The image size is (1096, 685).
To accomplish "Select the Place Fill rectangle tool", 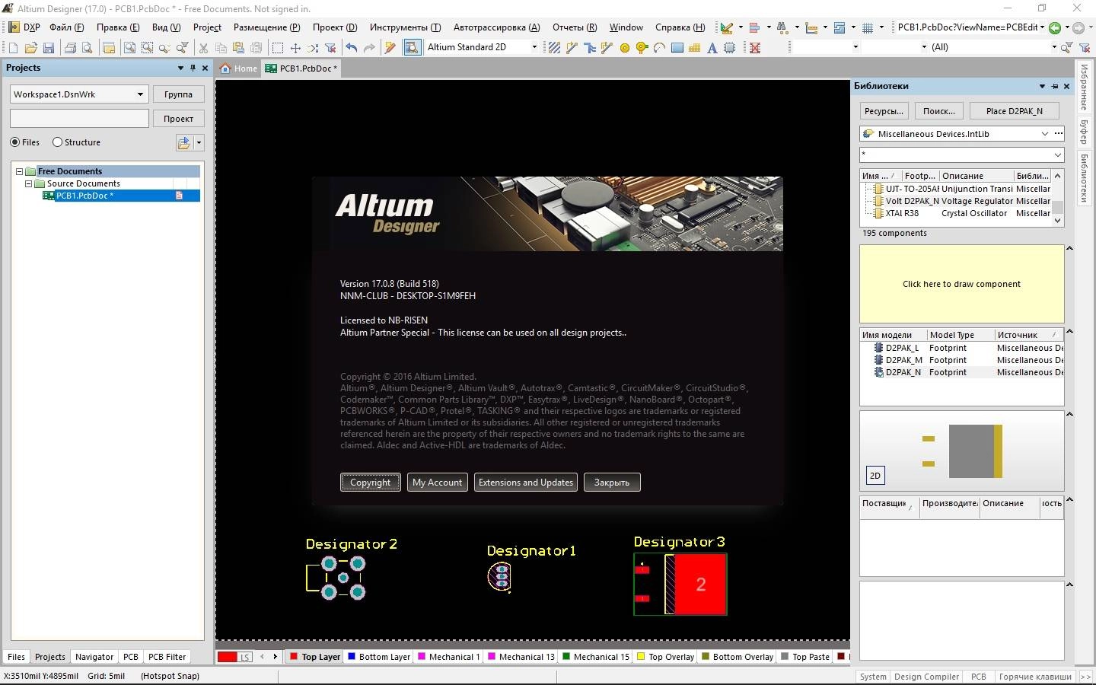I will pyautogui.click(x=677, y=47).
